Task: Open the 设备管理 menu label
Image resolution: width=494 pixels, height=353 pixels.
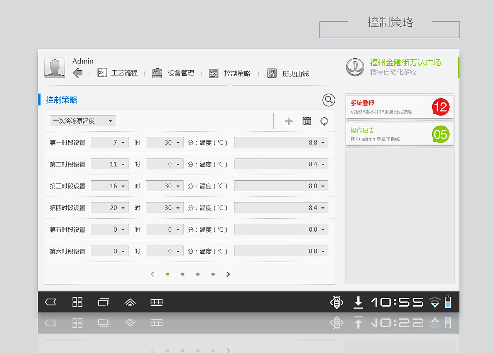Action: (x=181, y=73)
